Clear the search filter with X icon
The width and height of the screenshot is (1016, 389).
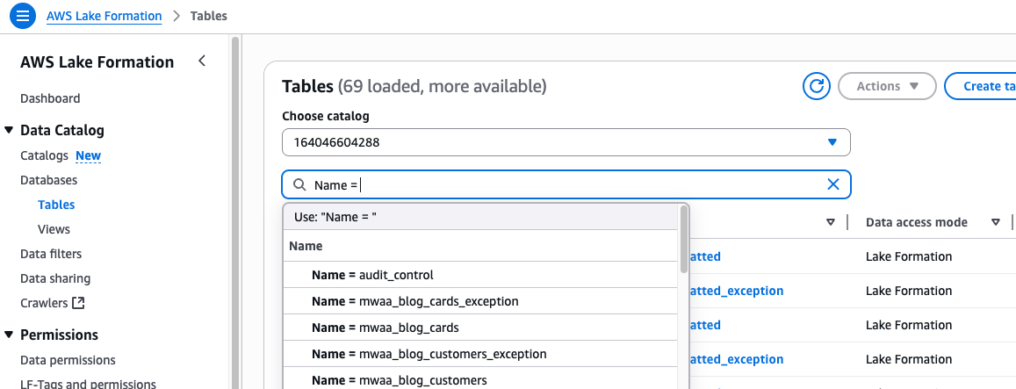[833, 184]
